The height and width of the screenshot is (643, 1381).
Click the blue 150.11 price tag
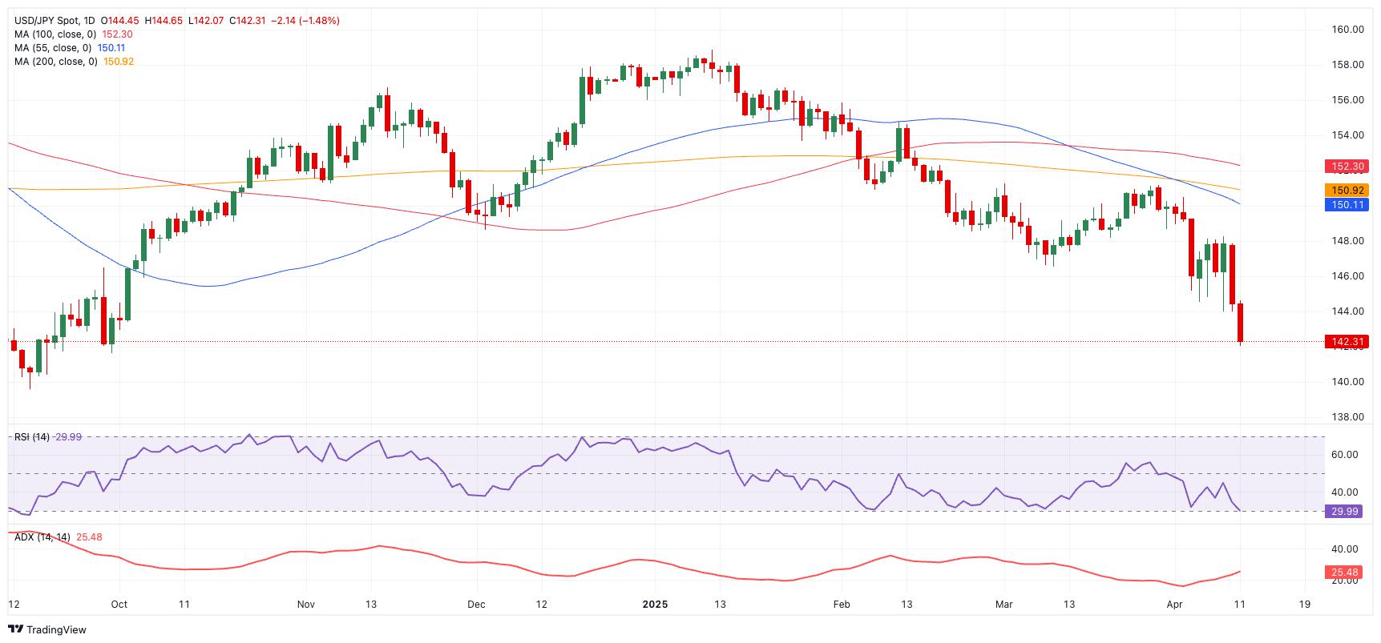(x=1347, y=205)
